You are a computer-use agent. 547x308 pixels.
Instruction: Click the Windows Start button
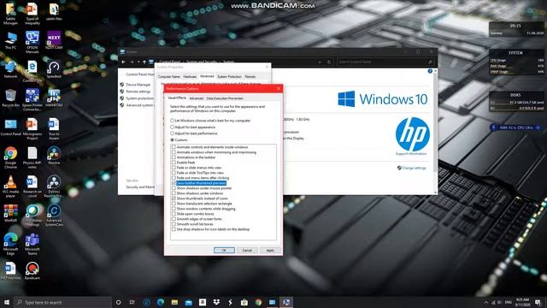pos(6,302)
